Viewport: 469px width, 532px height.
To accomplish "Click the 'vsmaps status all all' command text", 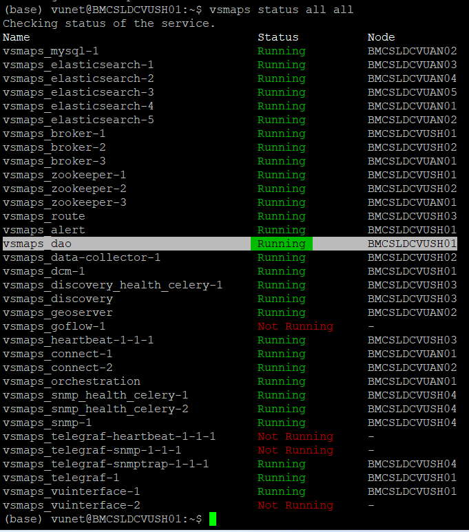I will point(281,10).
